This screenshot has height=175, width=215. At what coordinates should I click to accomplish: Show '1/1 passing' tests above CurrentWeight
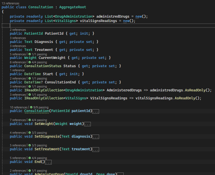point(39,54)
